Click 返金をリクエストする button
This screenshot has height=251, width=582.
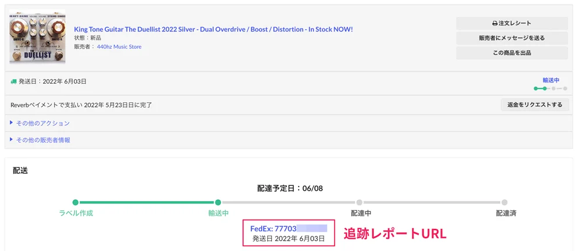[534, 105]
